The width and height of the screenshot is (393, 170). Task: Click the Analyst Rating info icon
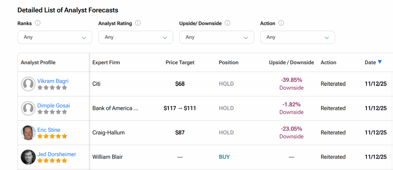tap(138, 23)
